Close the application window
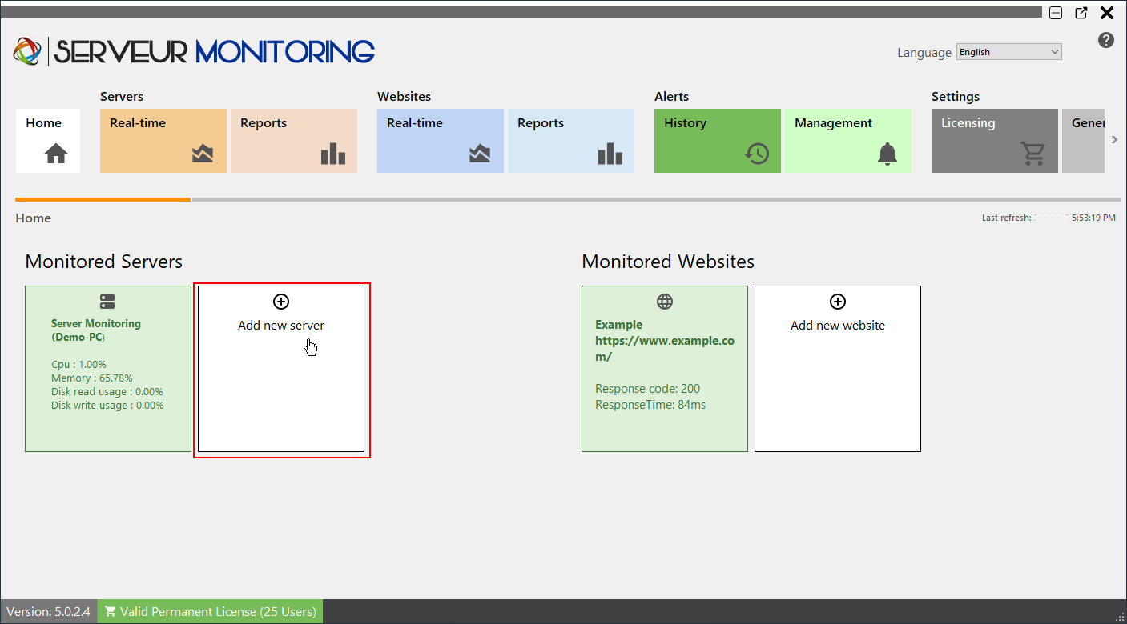 [1107, 13]
